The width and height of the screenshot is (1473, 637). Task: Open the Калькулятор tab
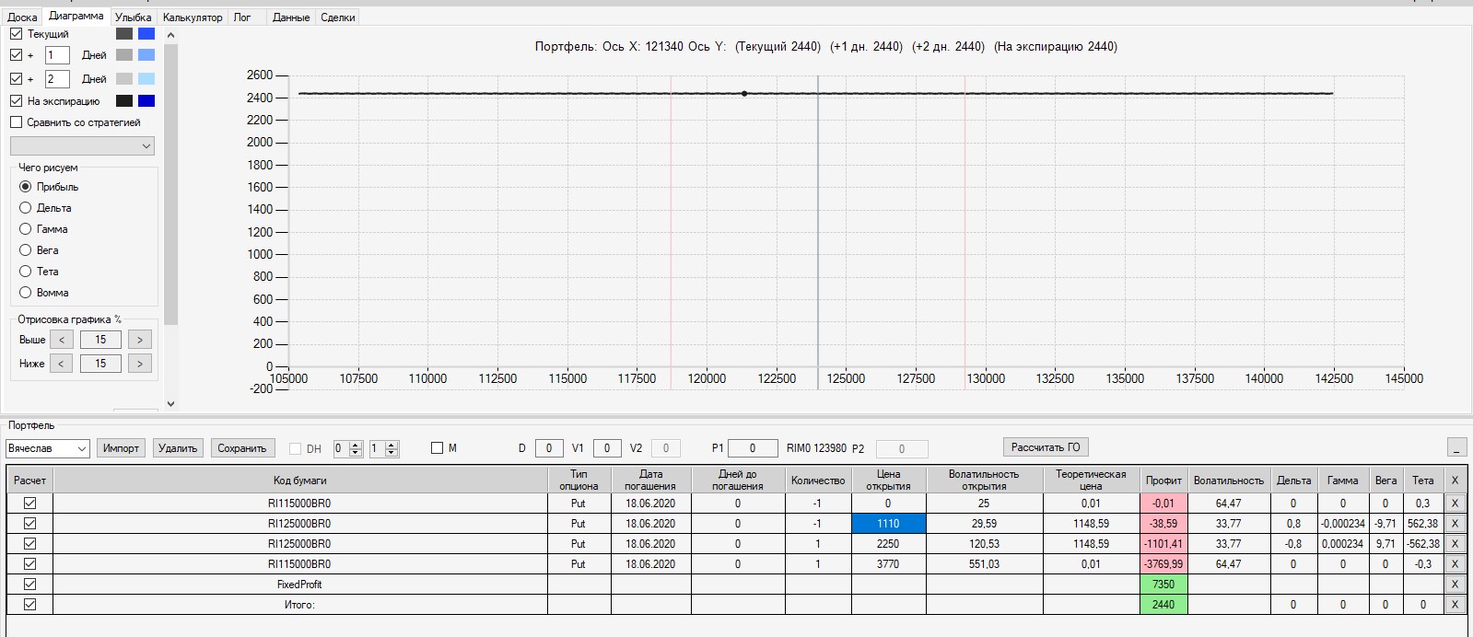click(x=193, y=17)
